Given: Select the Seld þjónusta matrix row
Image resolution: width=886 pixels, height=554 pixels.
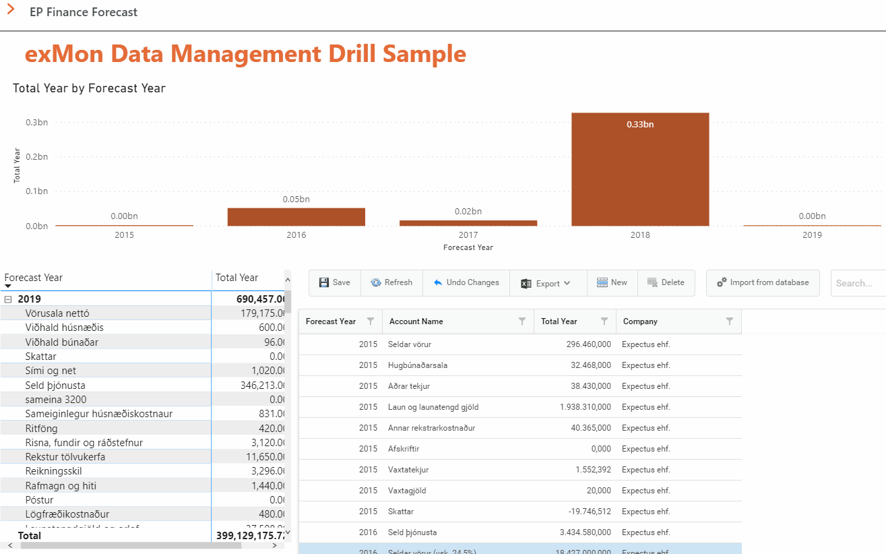Looking at the screenshot, I should [x=142, y=385].
